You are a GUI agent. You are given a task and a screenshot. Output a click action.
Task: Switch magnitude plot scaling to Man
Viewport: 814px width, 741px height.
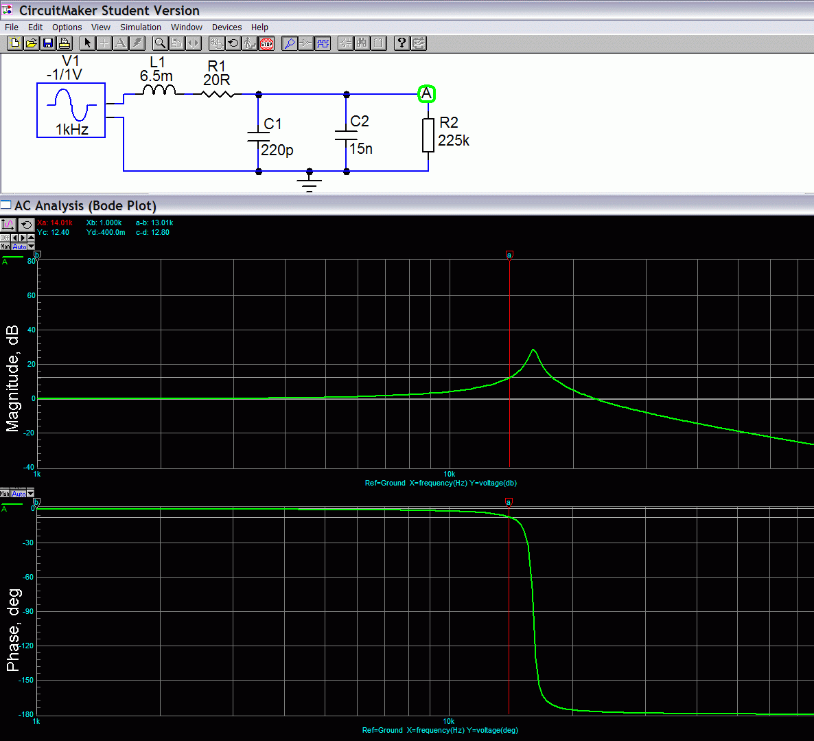click(5, 247)
